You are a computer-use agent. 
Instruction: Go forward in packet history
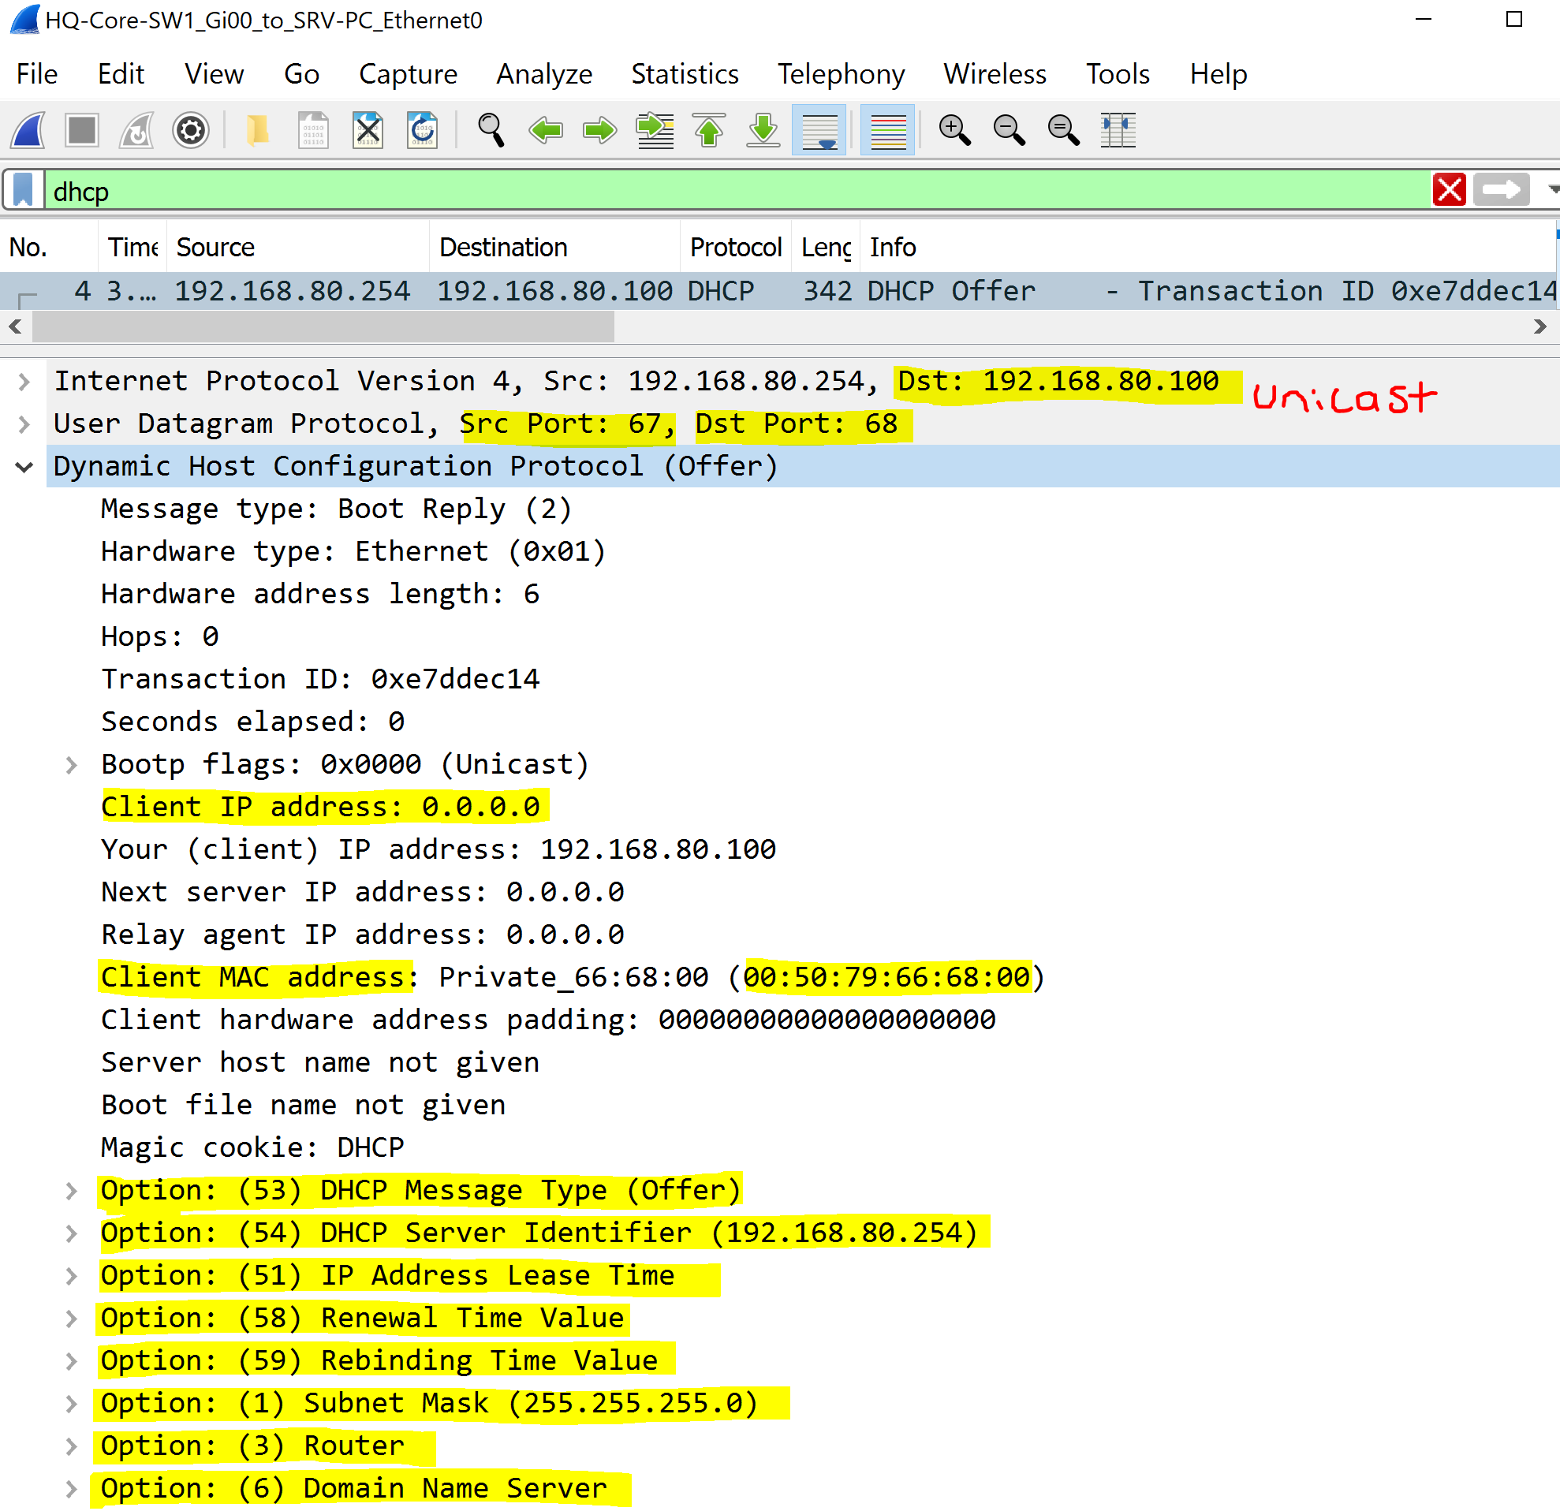coord(600,129)
